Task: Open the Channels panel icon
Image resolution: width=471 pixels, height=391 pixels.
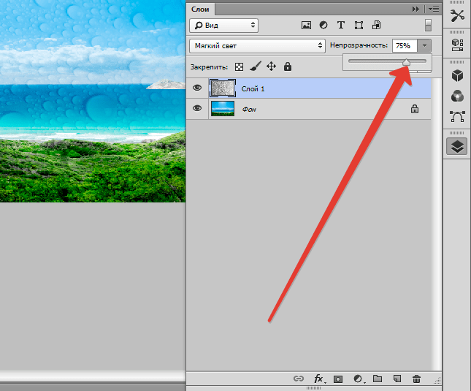Action: (x=457, y=96)
